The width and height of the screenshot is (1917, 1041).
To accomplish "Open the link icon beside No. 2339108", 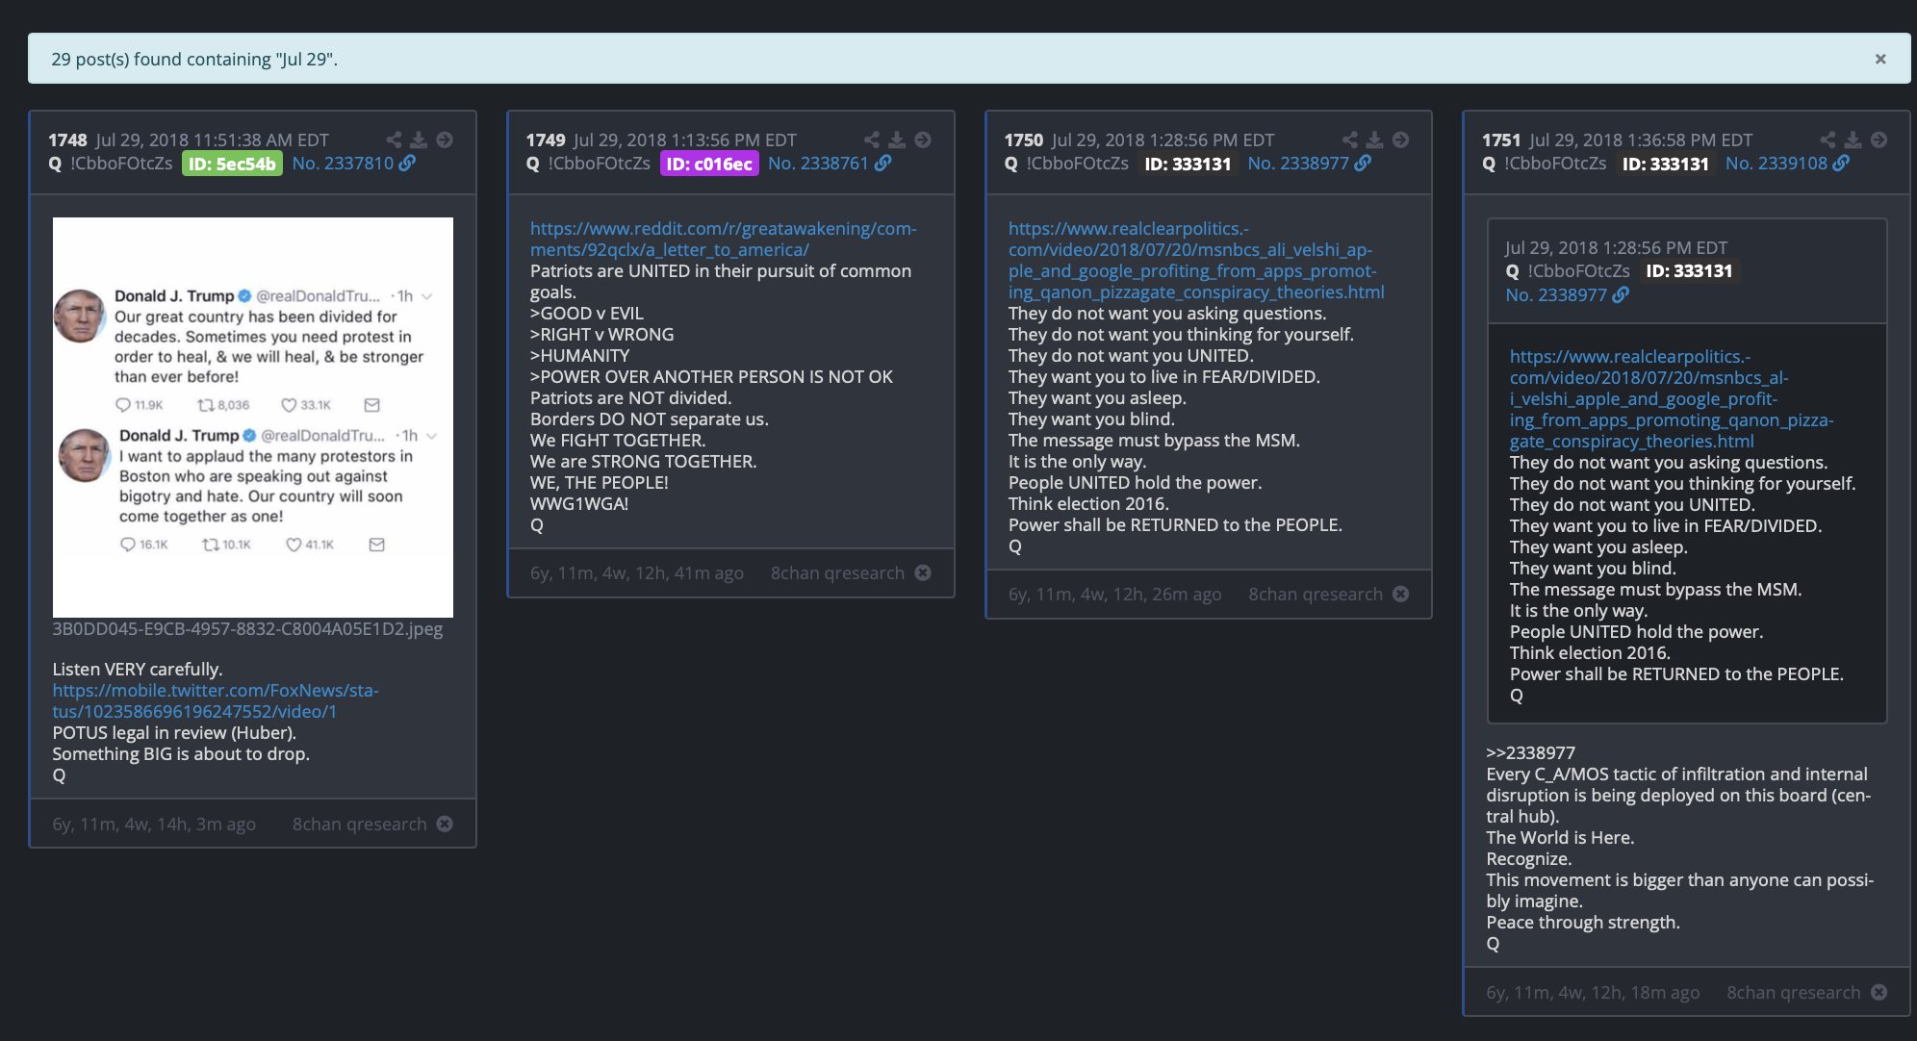I will coord(1841,163).
